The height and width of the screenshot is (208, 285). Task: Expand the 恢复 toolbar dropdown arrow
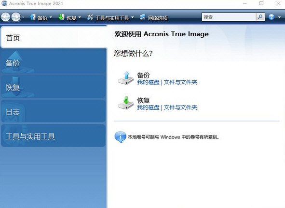(x=80, y=17)
